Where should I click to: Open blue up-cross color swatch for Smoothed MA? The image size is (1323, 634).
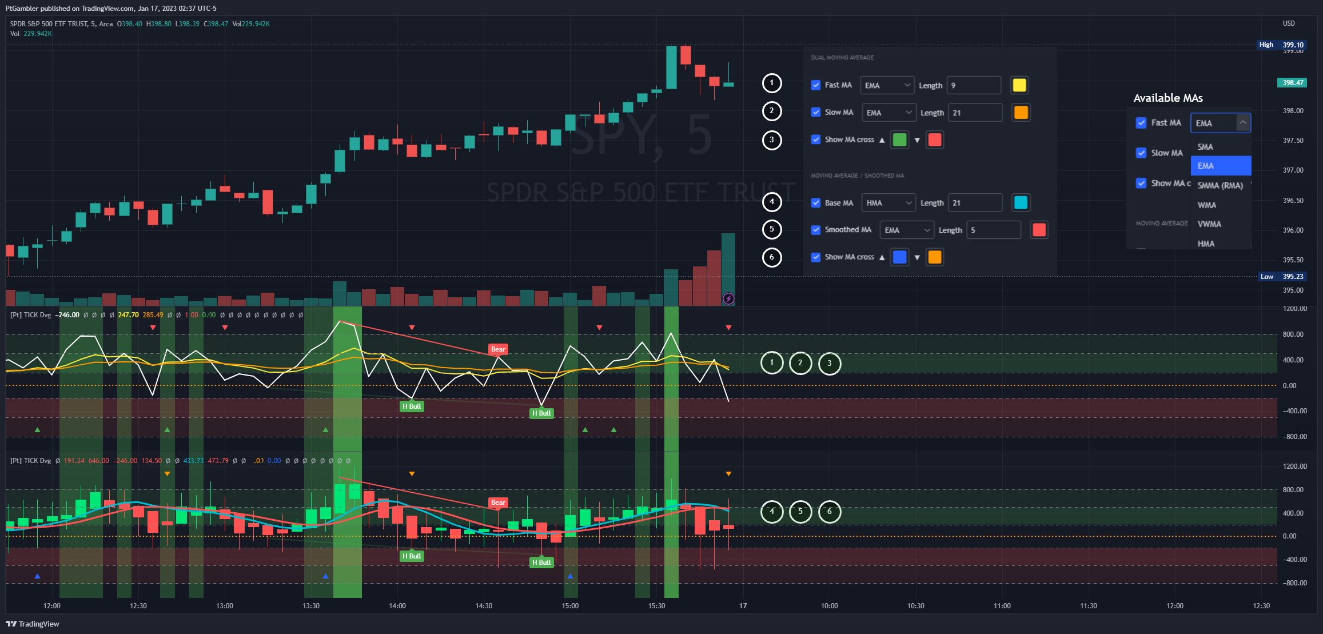[899, 257]
